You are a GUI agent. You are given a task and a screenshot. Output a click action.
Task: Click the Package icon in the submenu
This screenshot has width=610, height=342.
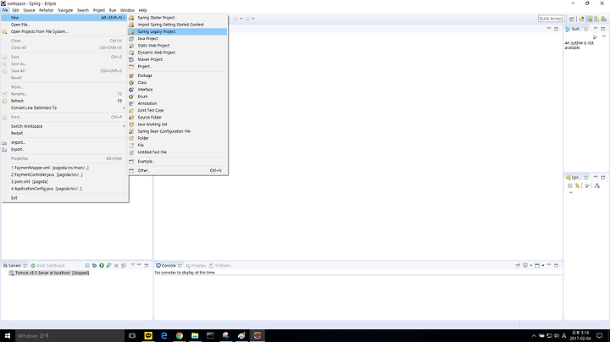coord(131,75)
